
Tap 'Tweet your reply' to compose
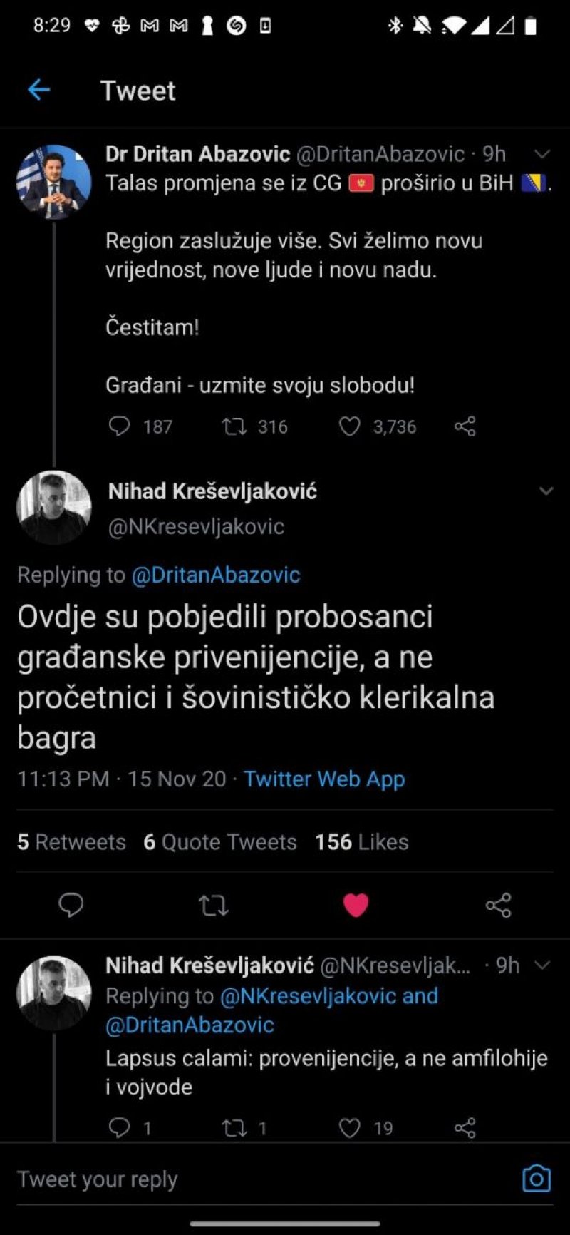[x=98, y=1179]
